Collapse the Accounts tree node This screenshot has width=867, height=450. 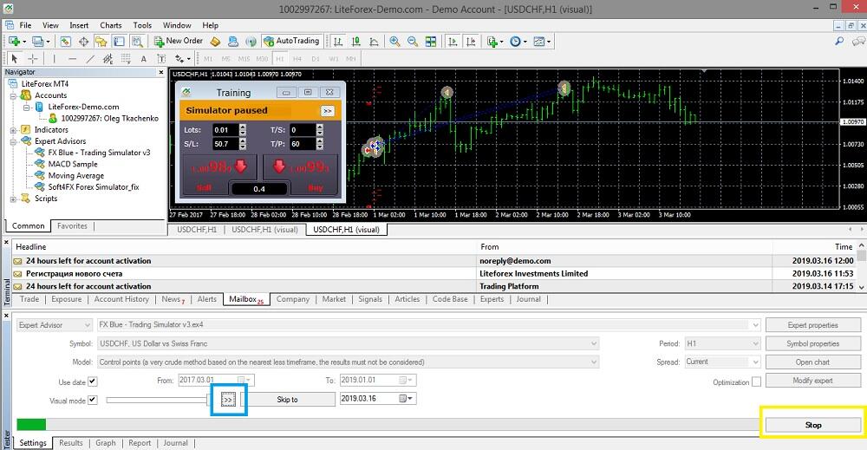(x=13, y=95)
